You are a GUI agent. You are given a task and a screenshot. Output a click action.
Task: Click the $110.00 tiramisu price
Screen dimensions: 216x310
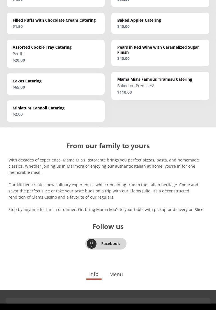(125, 92)
